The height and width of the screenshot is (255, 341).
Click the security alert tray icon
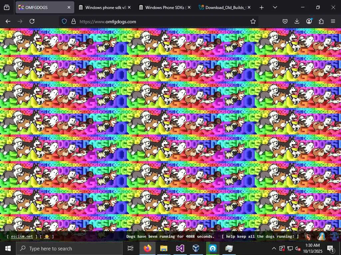[x=282, y=248]
